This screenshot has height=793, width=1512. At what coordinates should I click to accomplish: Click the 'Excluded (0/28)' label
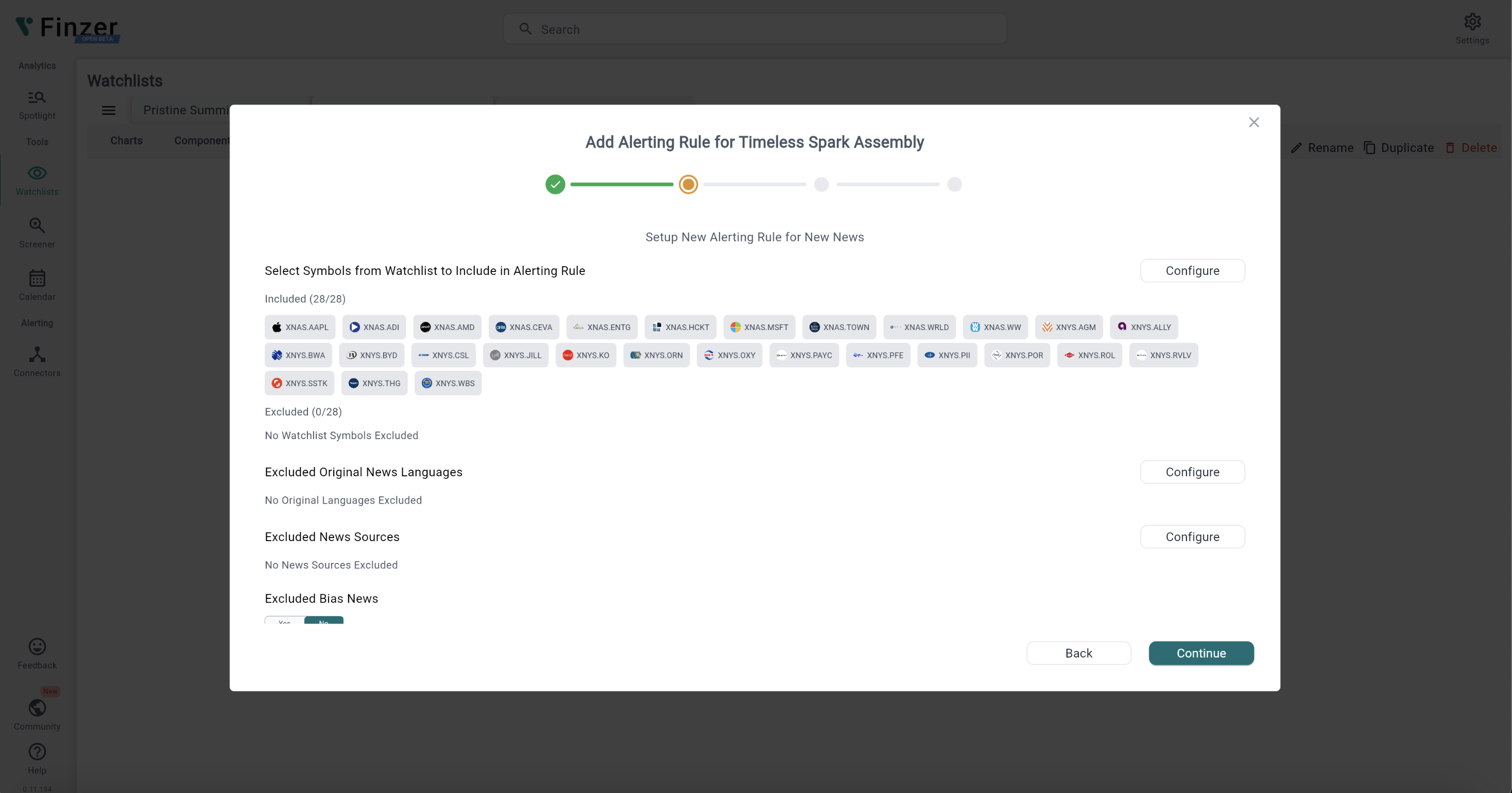(x=303, y=411)
